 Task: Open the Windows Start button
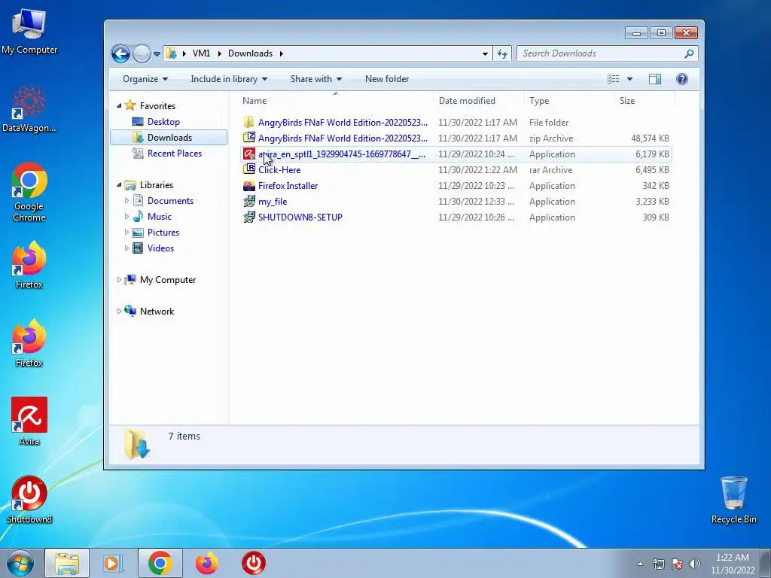[x=20, y=563]
